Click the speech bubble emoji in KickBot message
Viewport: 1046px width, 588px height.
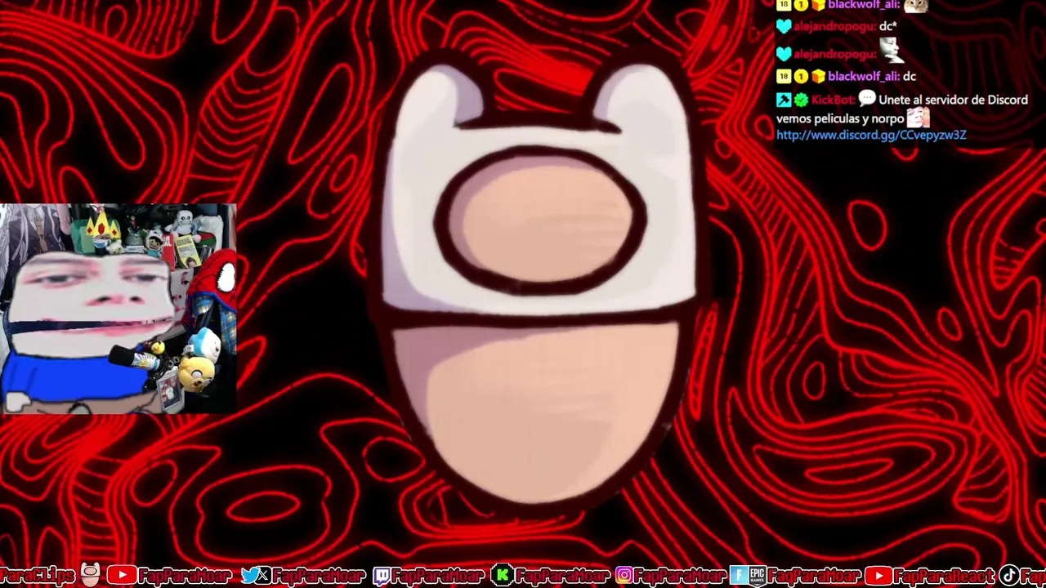point(867,99)
